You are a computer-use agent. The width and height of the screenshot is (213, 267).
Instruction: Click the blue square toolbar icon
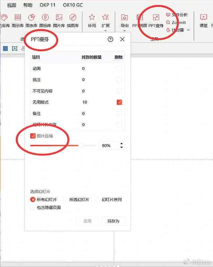pos(6,48)
